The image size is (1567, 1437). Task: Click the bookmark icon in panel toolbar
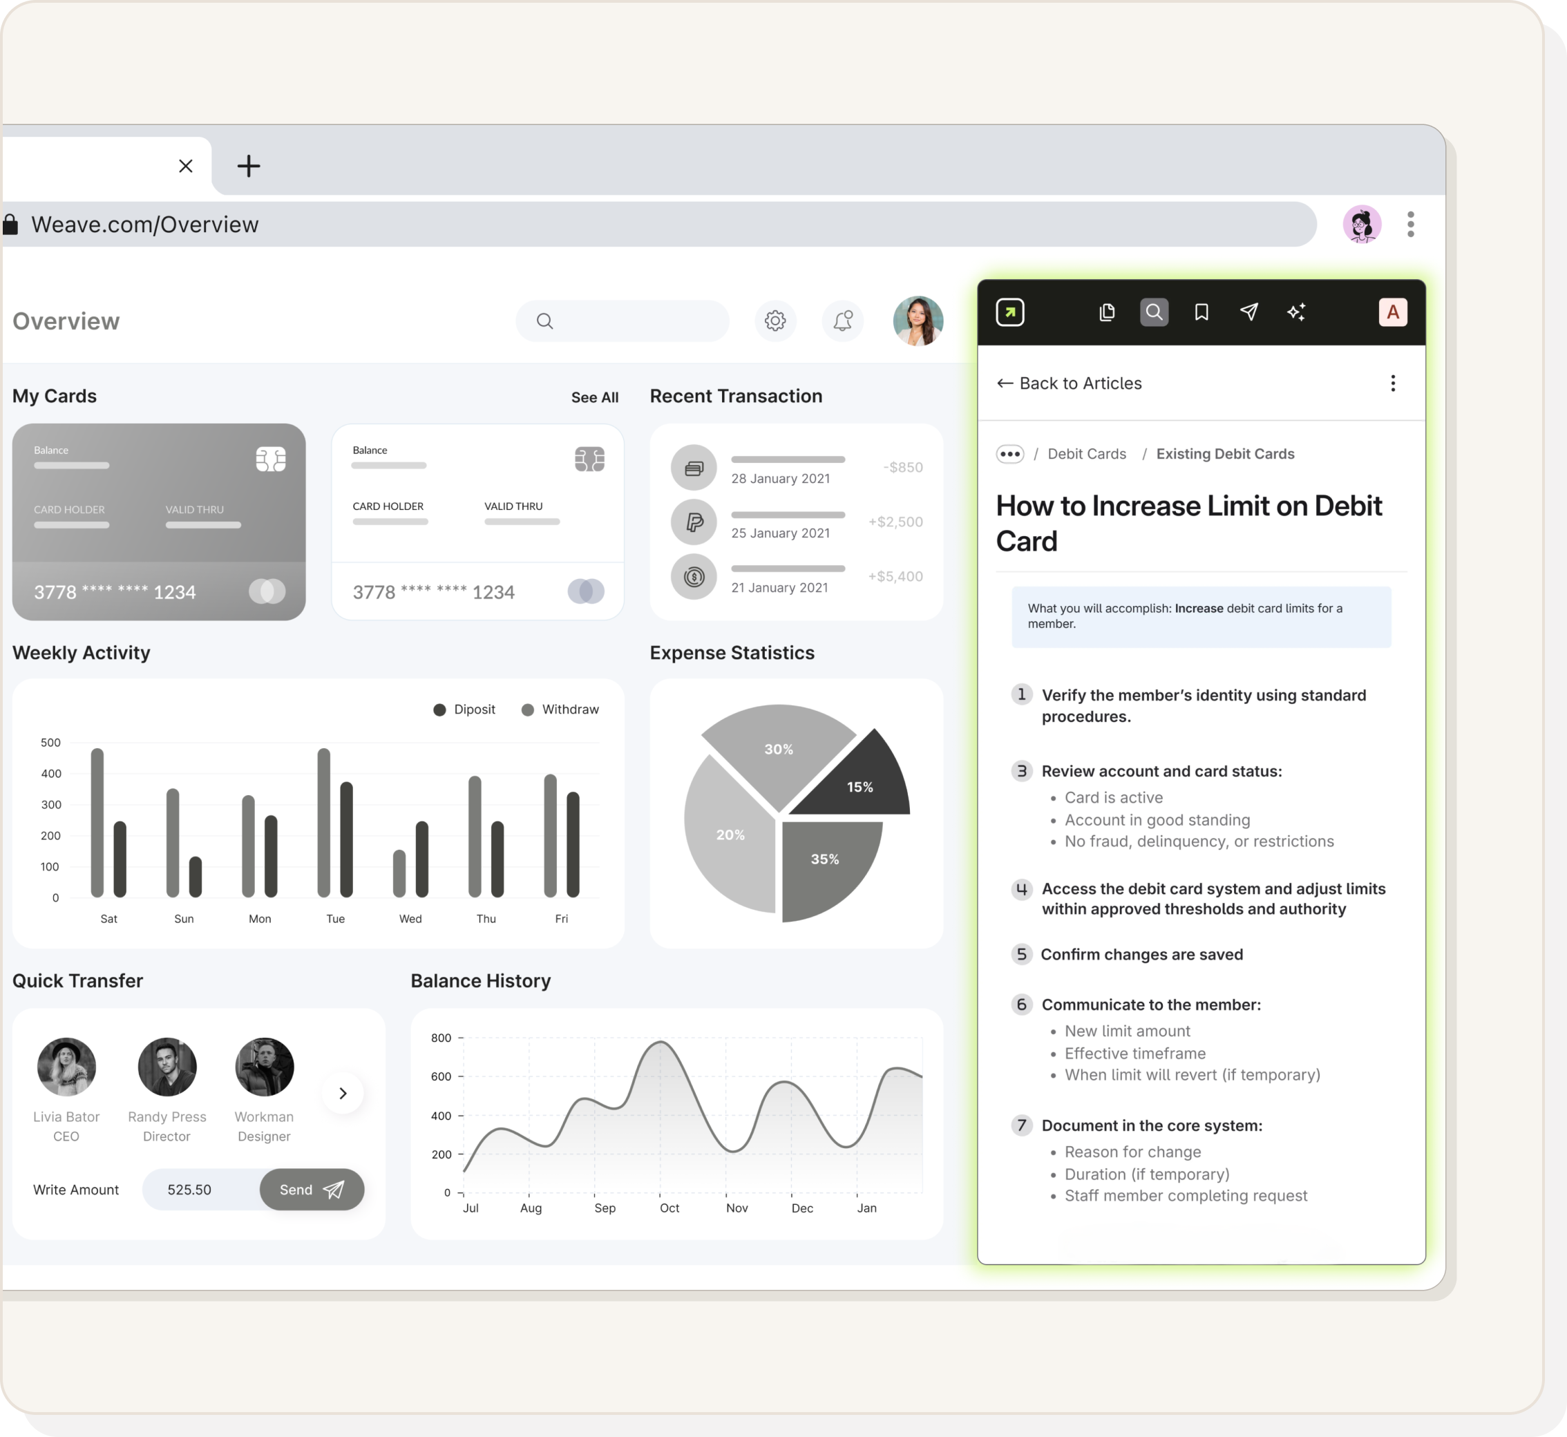1202,312
